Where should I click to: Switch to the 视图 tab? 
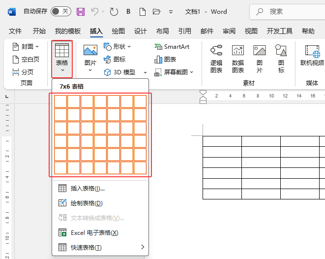tap(251, 31)
